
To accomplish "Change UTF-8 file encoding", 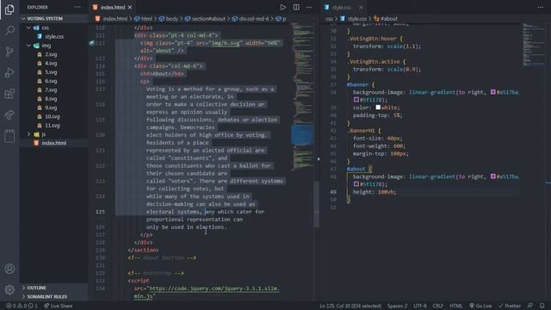I will 420,306.
